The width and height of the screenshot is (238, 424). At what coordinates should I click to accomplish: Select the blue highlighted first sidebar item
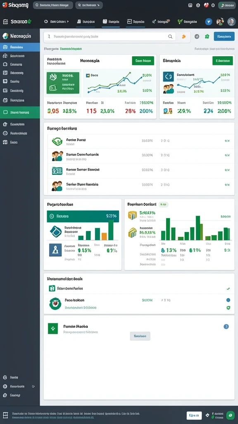point(20,47)
